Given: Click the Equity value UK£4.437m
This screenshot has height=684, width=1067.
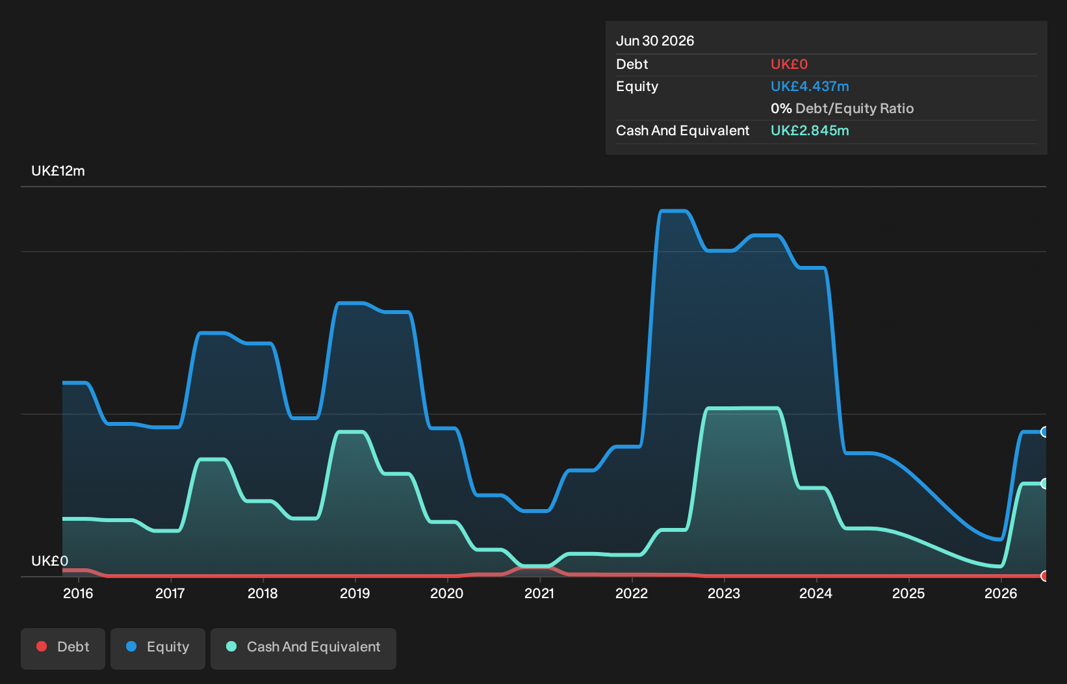Looking at the screenshot, I should pyautogui.click(x=810, y=86).
